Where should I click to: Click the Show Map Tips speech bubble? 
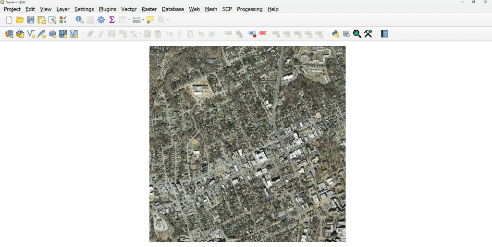(x=150, y=20)
